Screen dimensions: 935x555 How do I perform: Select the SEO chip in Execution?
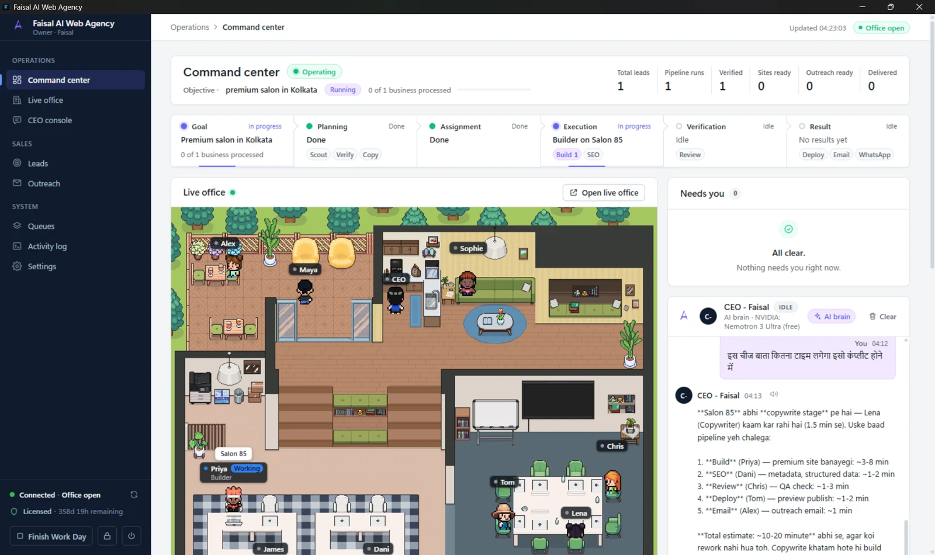coord(593,155)
